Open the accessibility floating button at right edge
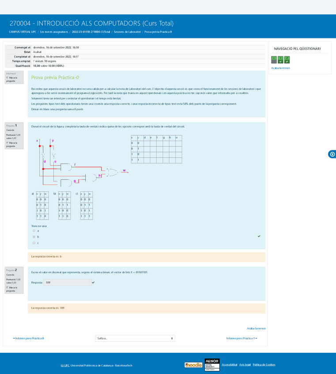336x374 pixels. pyautogui.click(x=332, y=154)
